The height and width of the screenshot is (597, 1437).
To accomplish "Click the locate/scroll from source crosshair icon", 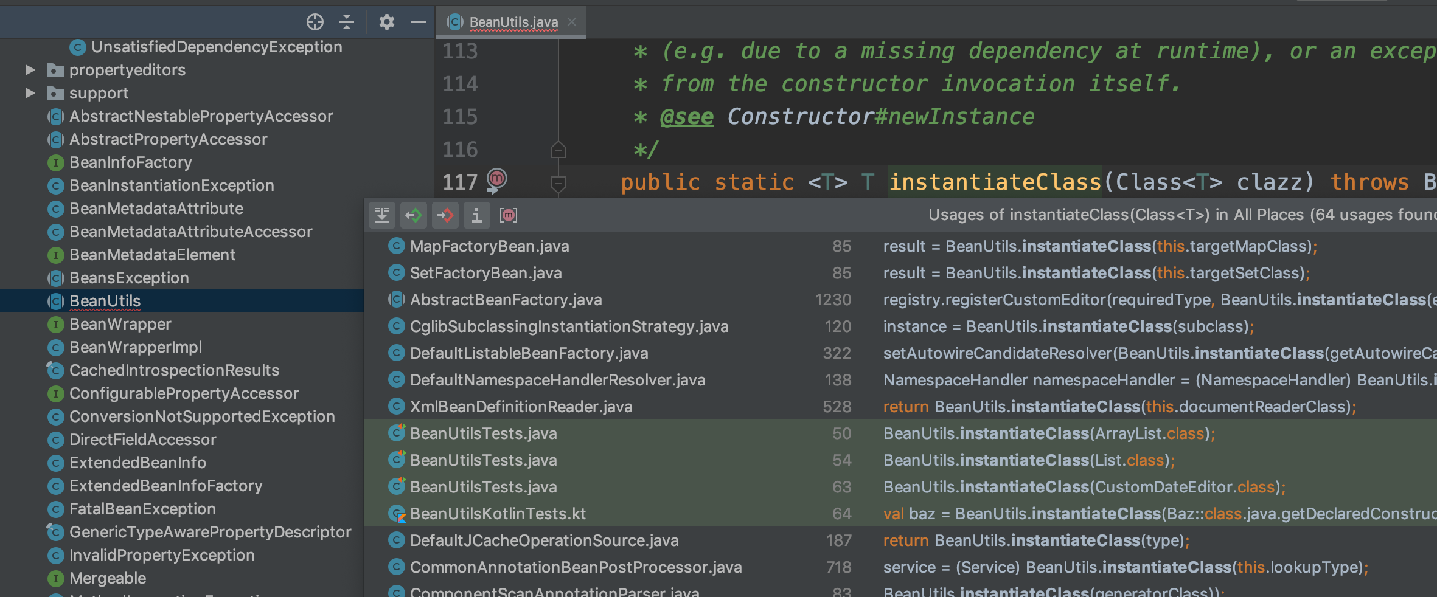I will coord(315,22).
